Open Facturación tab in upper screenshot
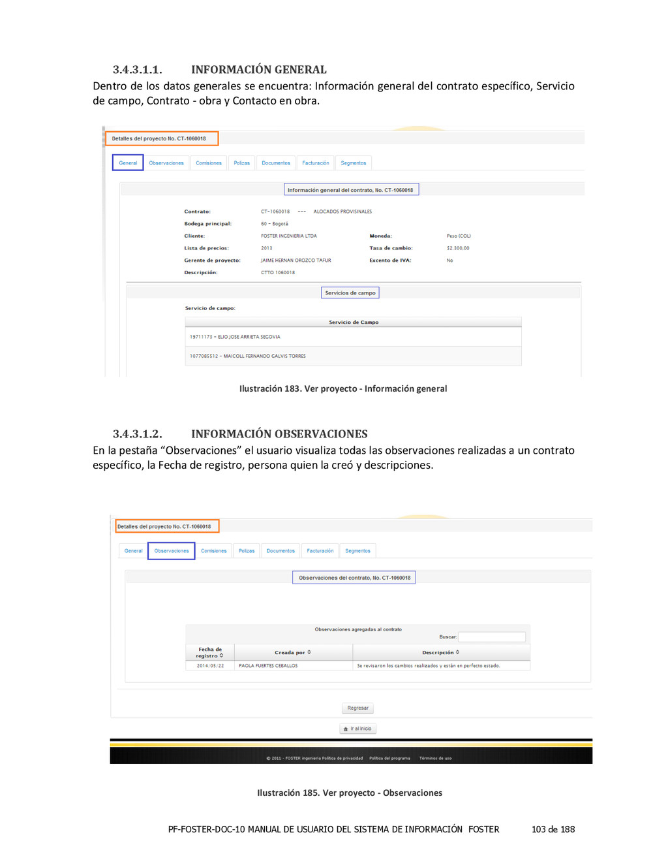Image resolution: width=668 pixels, height=865 pixels. coord(316,163)
